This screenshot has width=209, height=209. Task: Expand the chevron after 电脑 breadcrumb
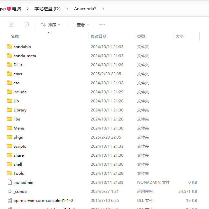point(28,9)
